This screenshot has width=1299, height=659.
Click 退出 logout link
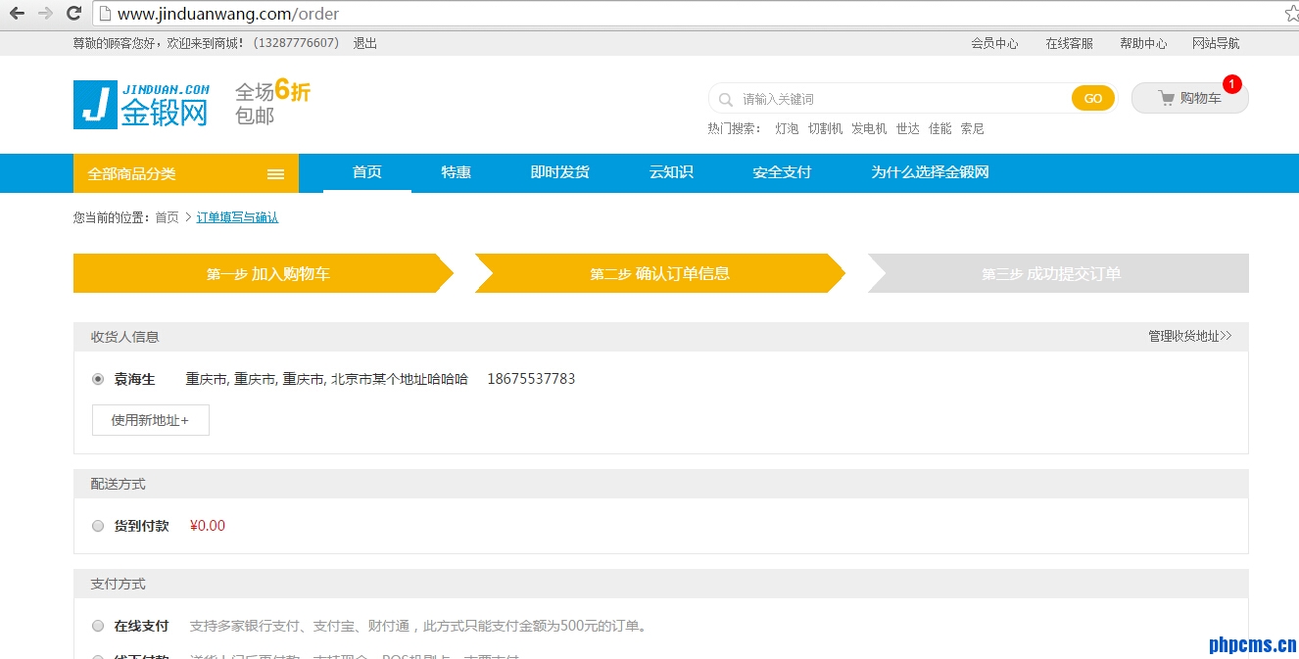(365, 43)
